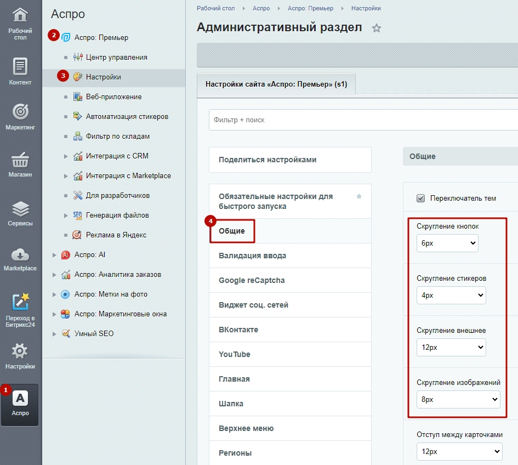Open Обязательные настройки для быстрого запуска

tap(290, 201)
